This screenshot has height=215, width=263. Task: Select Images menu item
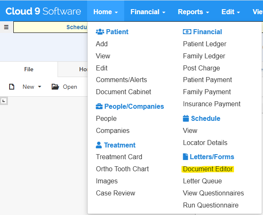[x=107, y=181]
